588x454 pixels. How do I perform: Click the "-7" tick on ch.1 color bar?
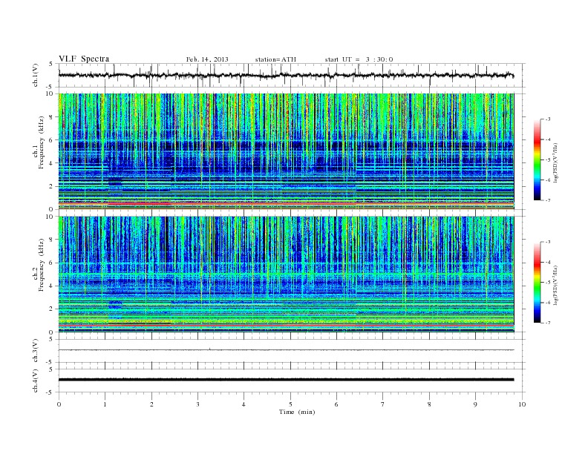(x=548, y=200)
